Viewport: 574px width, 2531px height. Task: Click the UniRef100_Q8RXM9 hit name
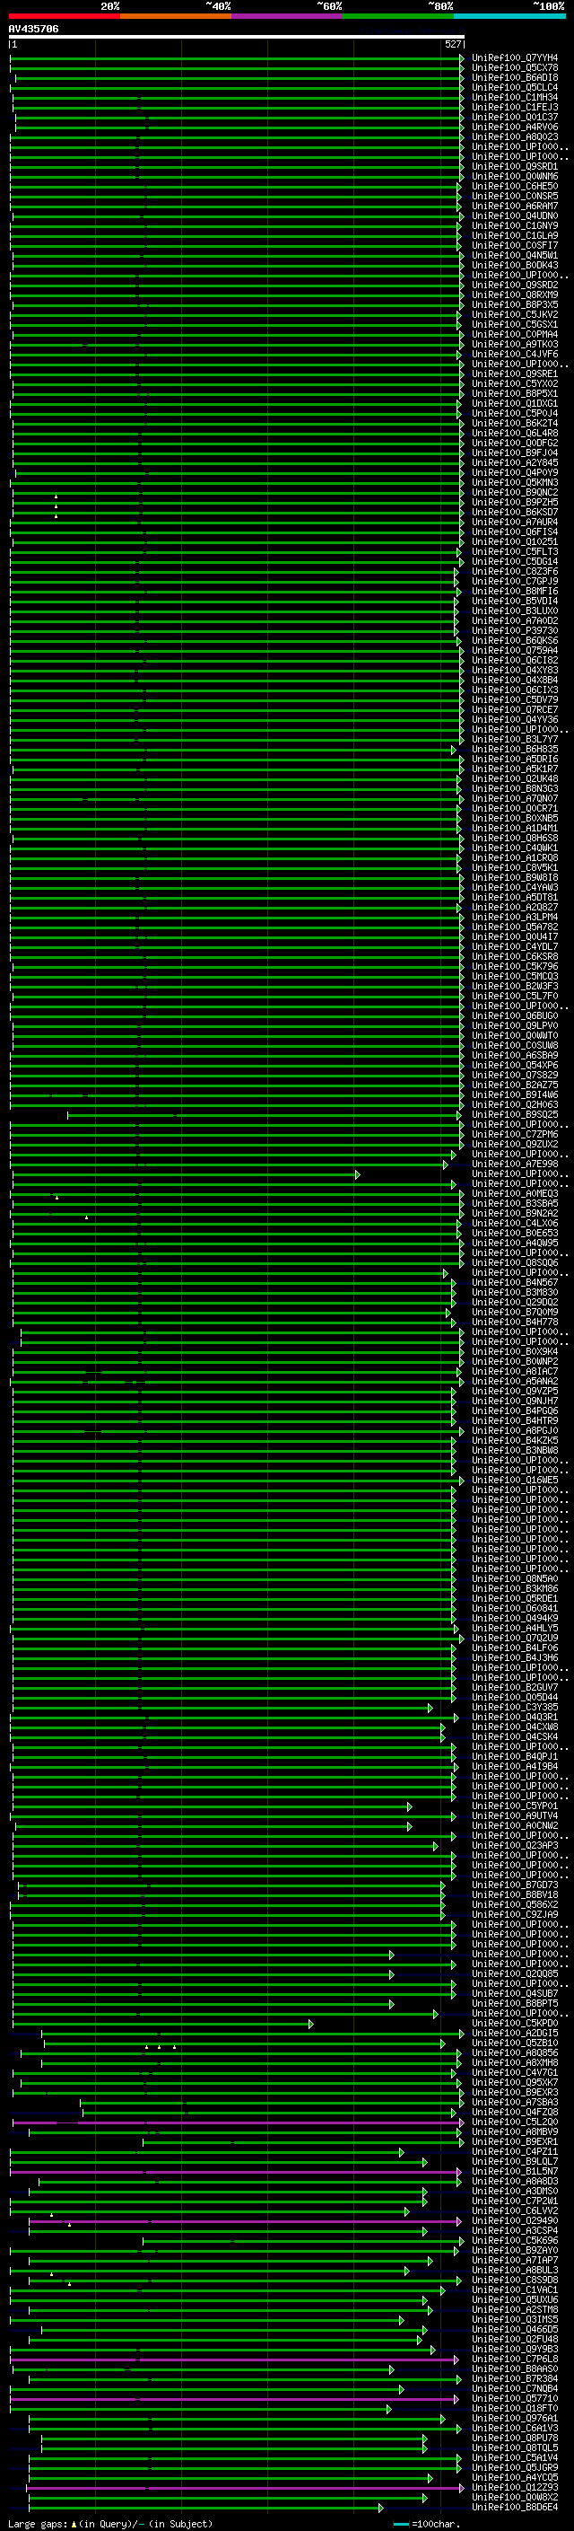tap(515, 294)
